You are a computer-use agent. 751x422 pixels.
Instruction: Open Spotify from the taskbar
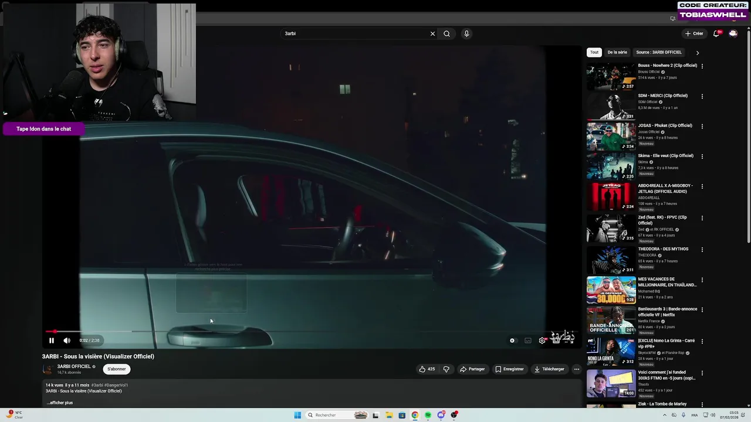click(x=428, y=415)
